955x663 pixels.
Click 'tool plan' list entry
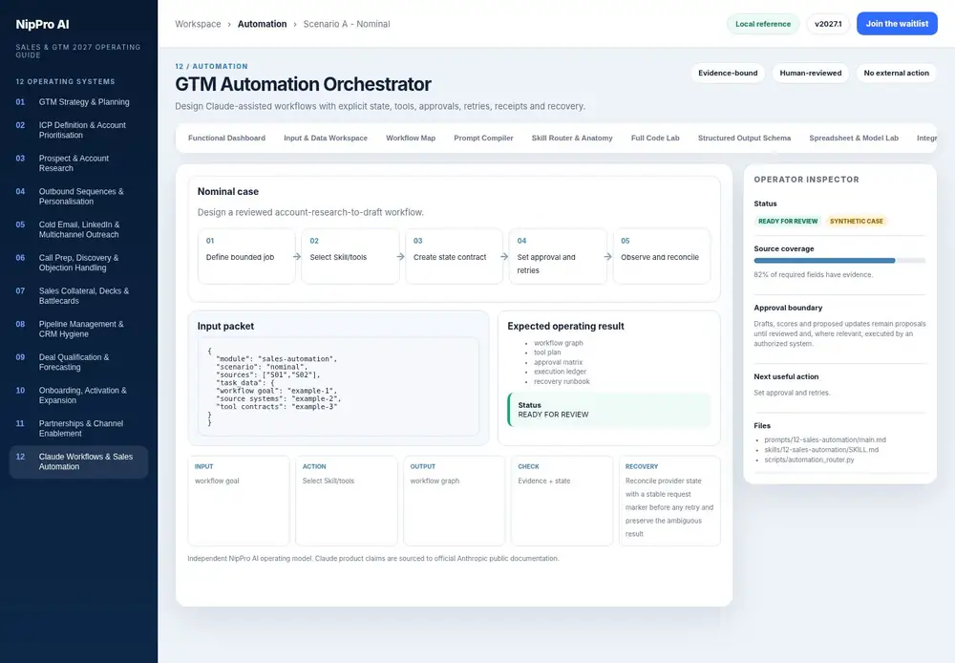[x=547, y=353]
